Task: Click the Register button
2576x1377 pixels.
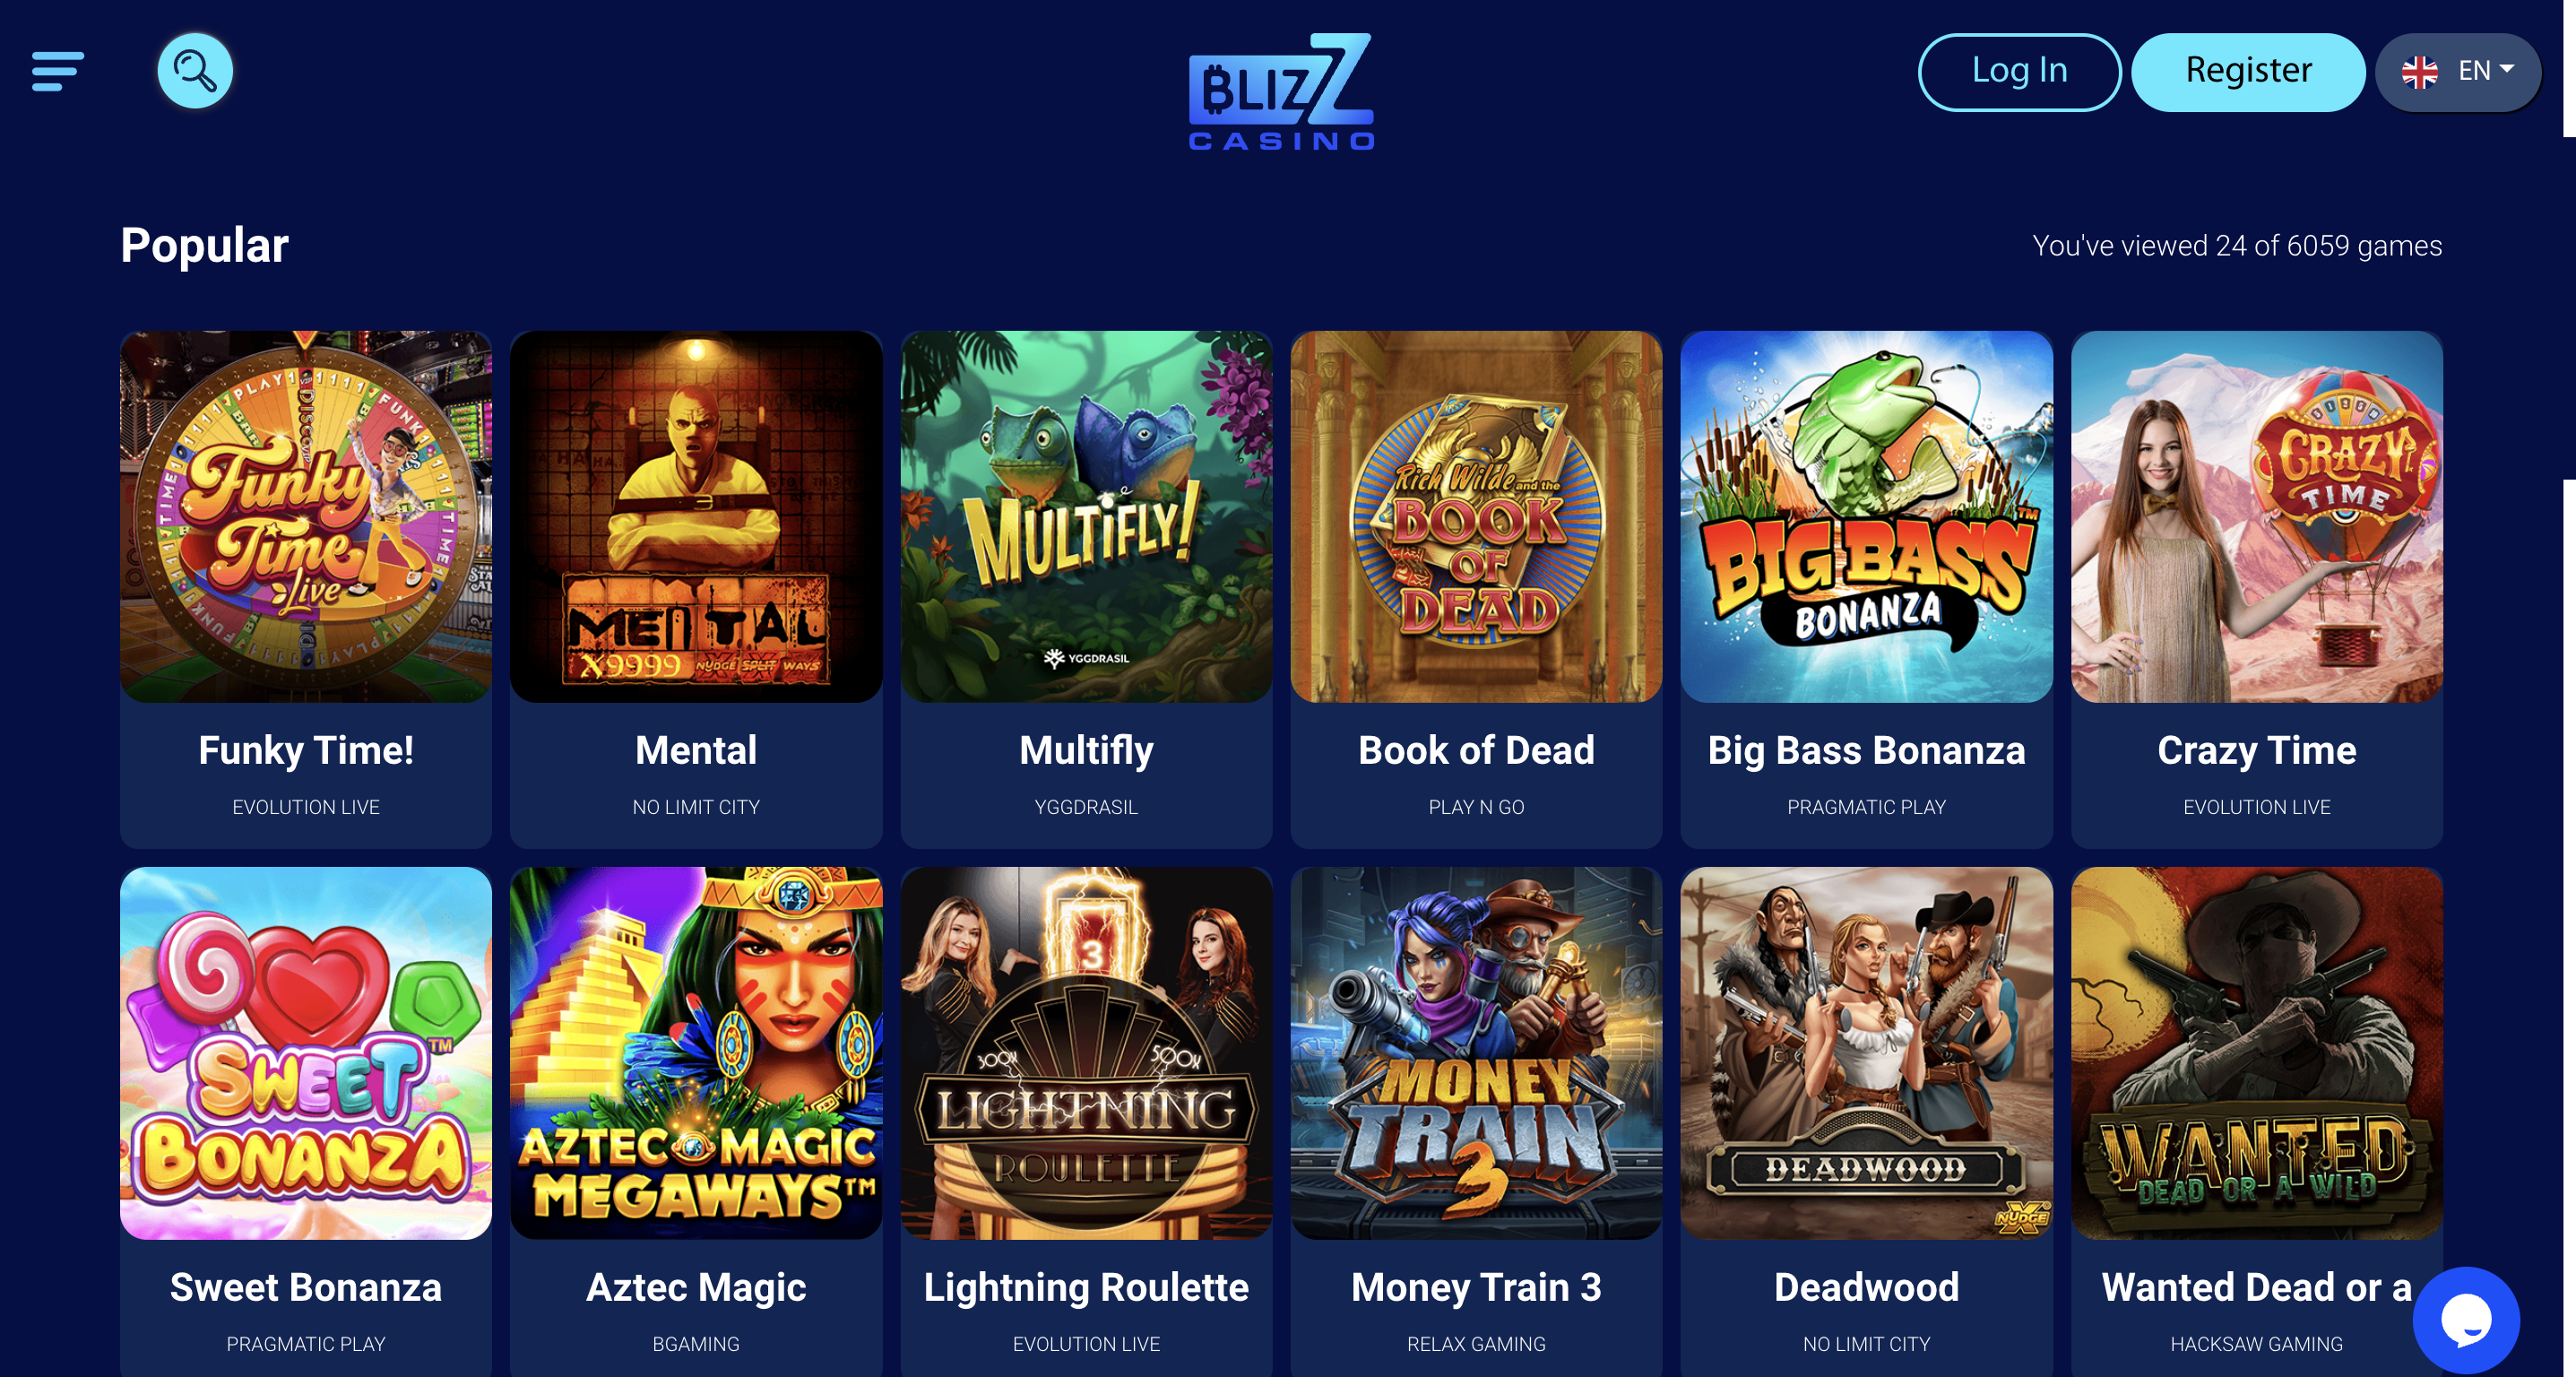Action: 2248,72
